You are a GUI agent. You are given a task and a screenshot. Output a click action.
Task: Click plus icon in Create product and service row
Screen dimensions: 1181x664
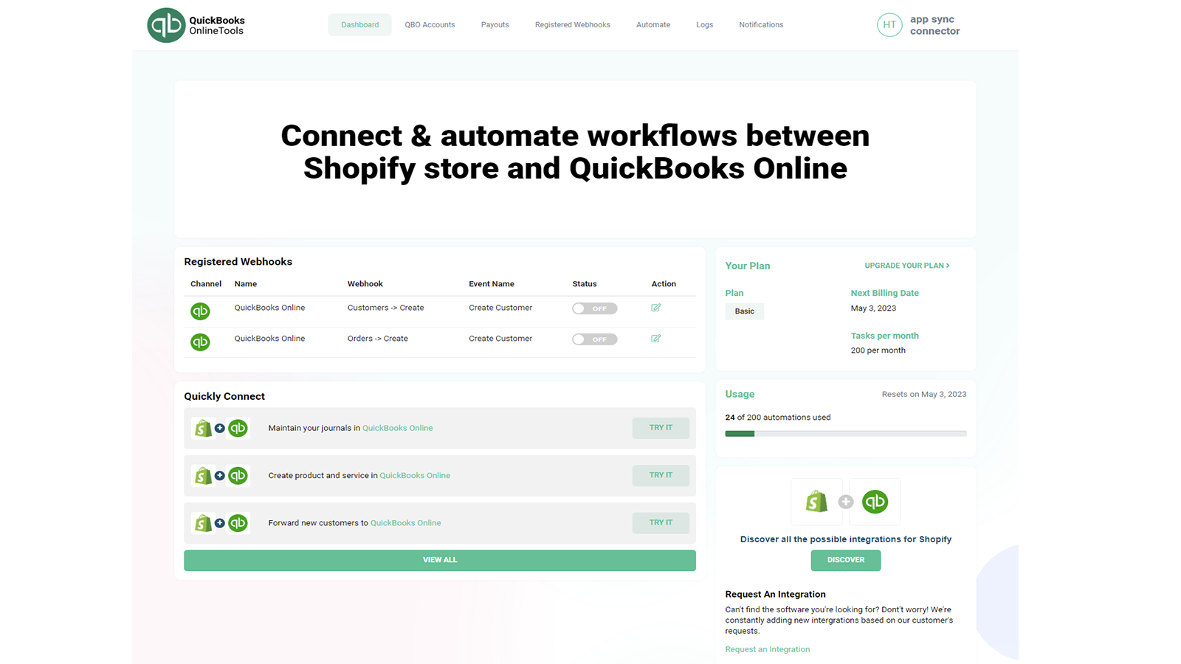click(220, 475)
